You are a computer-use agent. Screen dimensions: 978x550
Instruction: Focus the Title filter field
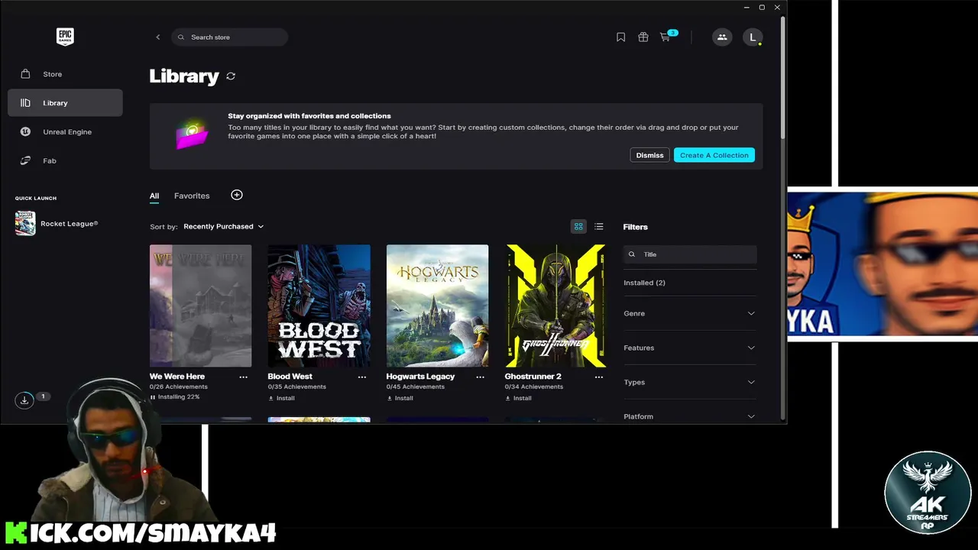pyautogui.click(x=690, y=254)
